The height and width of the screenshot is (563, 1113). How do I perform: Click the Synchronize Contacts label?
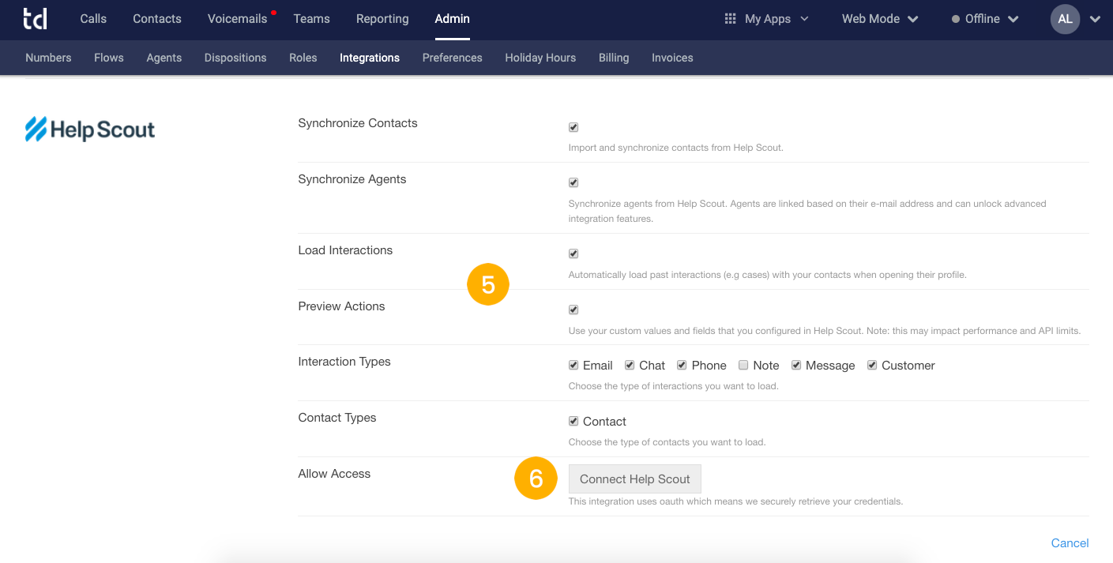[x=358, y=123]
